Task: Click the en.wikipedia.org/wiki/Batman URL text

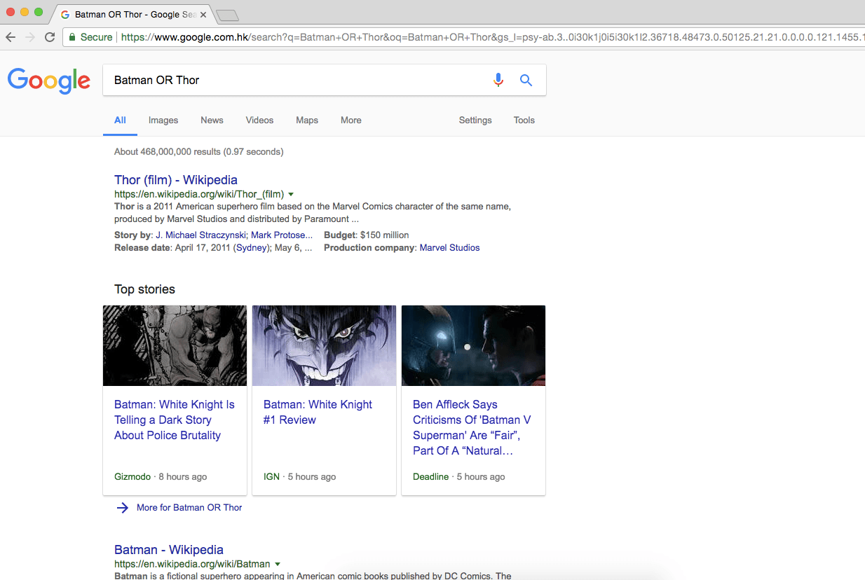Action: pos(192,564)
